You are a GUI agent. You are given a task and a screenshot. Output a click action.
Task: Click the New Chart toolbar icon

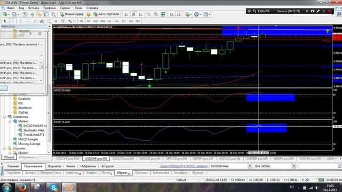[x=5, y=14]
